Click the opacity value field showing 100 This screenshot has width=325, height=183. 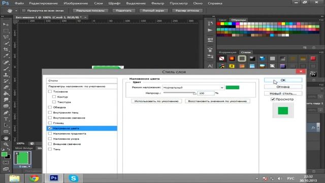pyautogui.click(x=206, y=93)
